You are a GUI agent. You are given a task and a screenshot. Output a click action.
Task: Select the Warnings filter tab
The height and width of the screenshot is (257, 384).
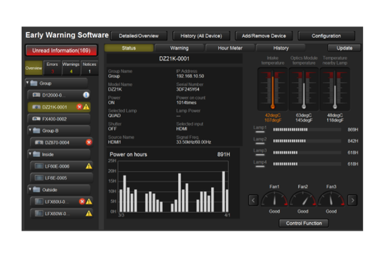tap(71, 68)
